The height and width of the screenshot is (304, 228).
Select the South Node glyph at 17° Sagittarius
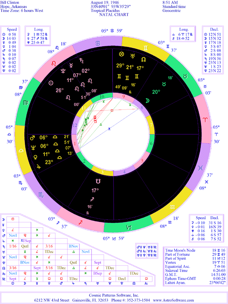tap(98, 181)
